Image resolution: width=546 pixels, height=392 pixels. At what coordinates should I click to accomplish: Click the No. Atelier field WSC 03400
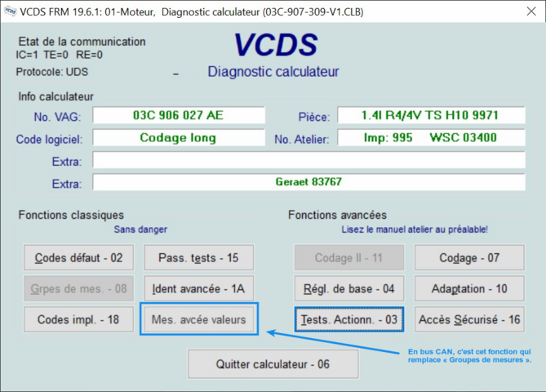[x=431, y=138]
